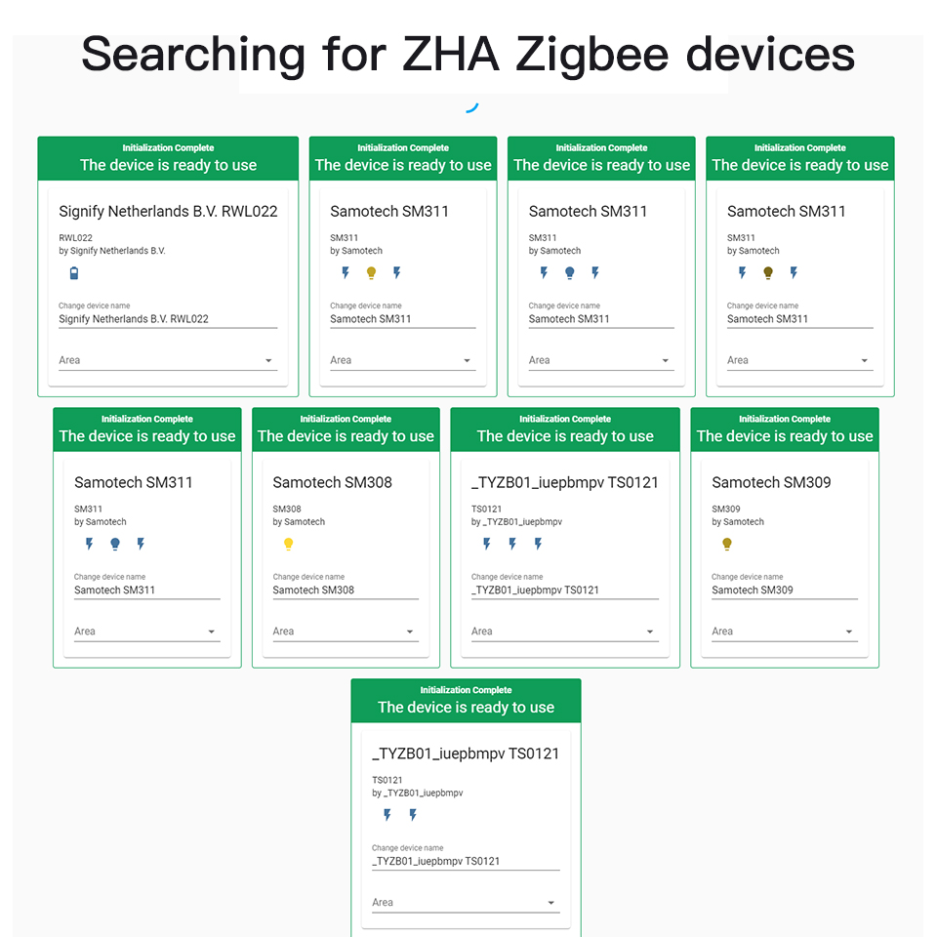The image size is (937, 937).
Task: Click the loading spinner below the page title
Action: tap(471, 107)
